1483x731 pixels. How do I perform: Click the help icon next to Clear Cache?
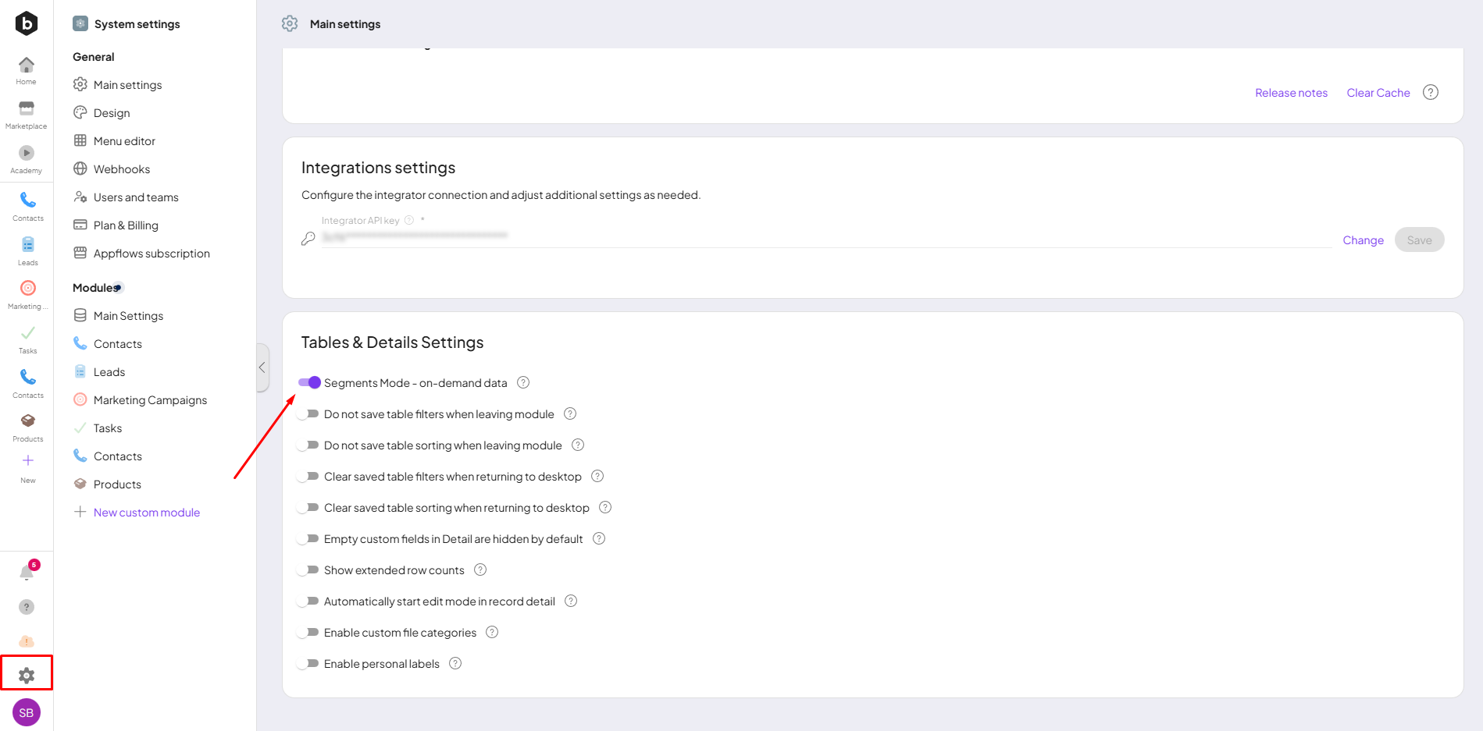pyautogui.click(x=1430, y=93)
